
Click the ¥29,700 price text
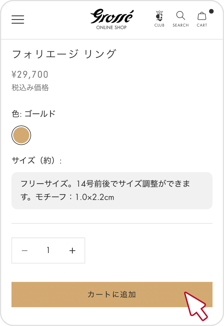[30, 74]
